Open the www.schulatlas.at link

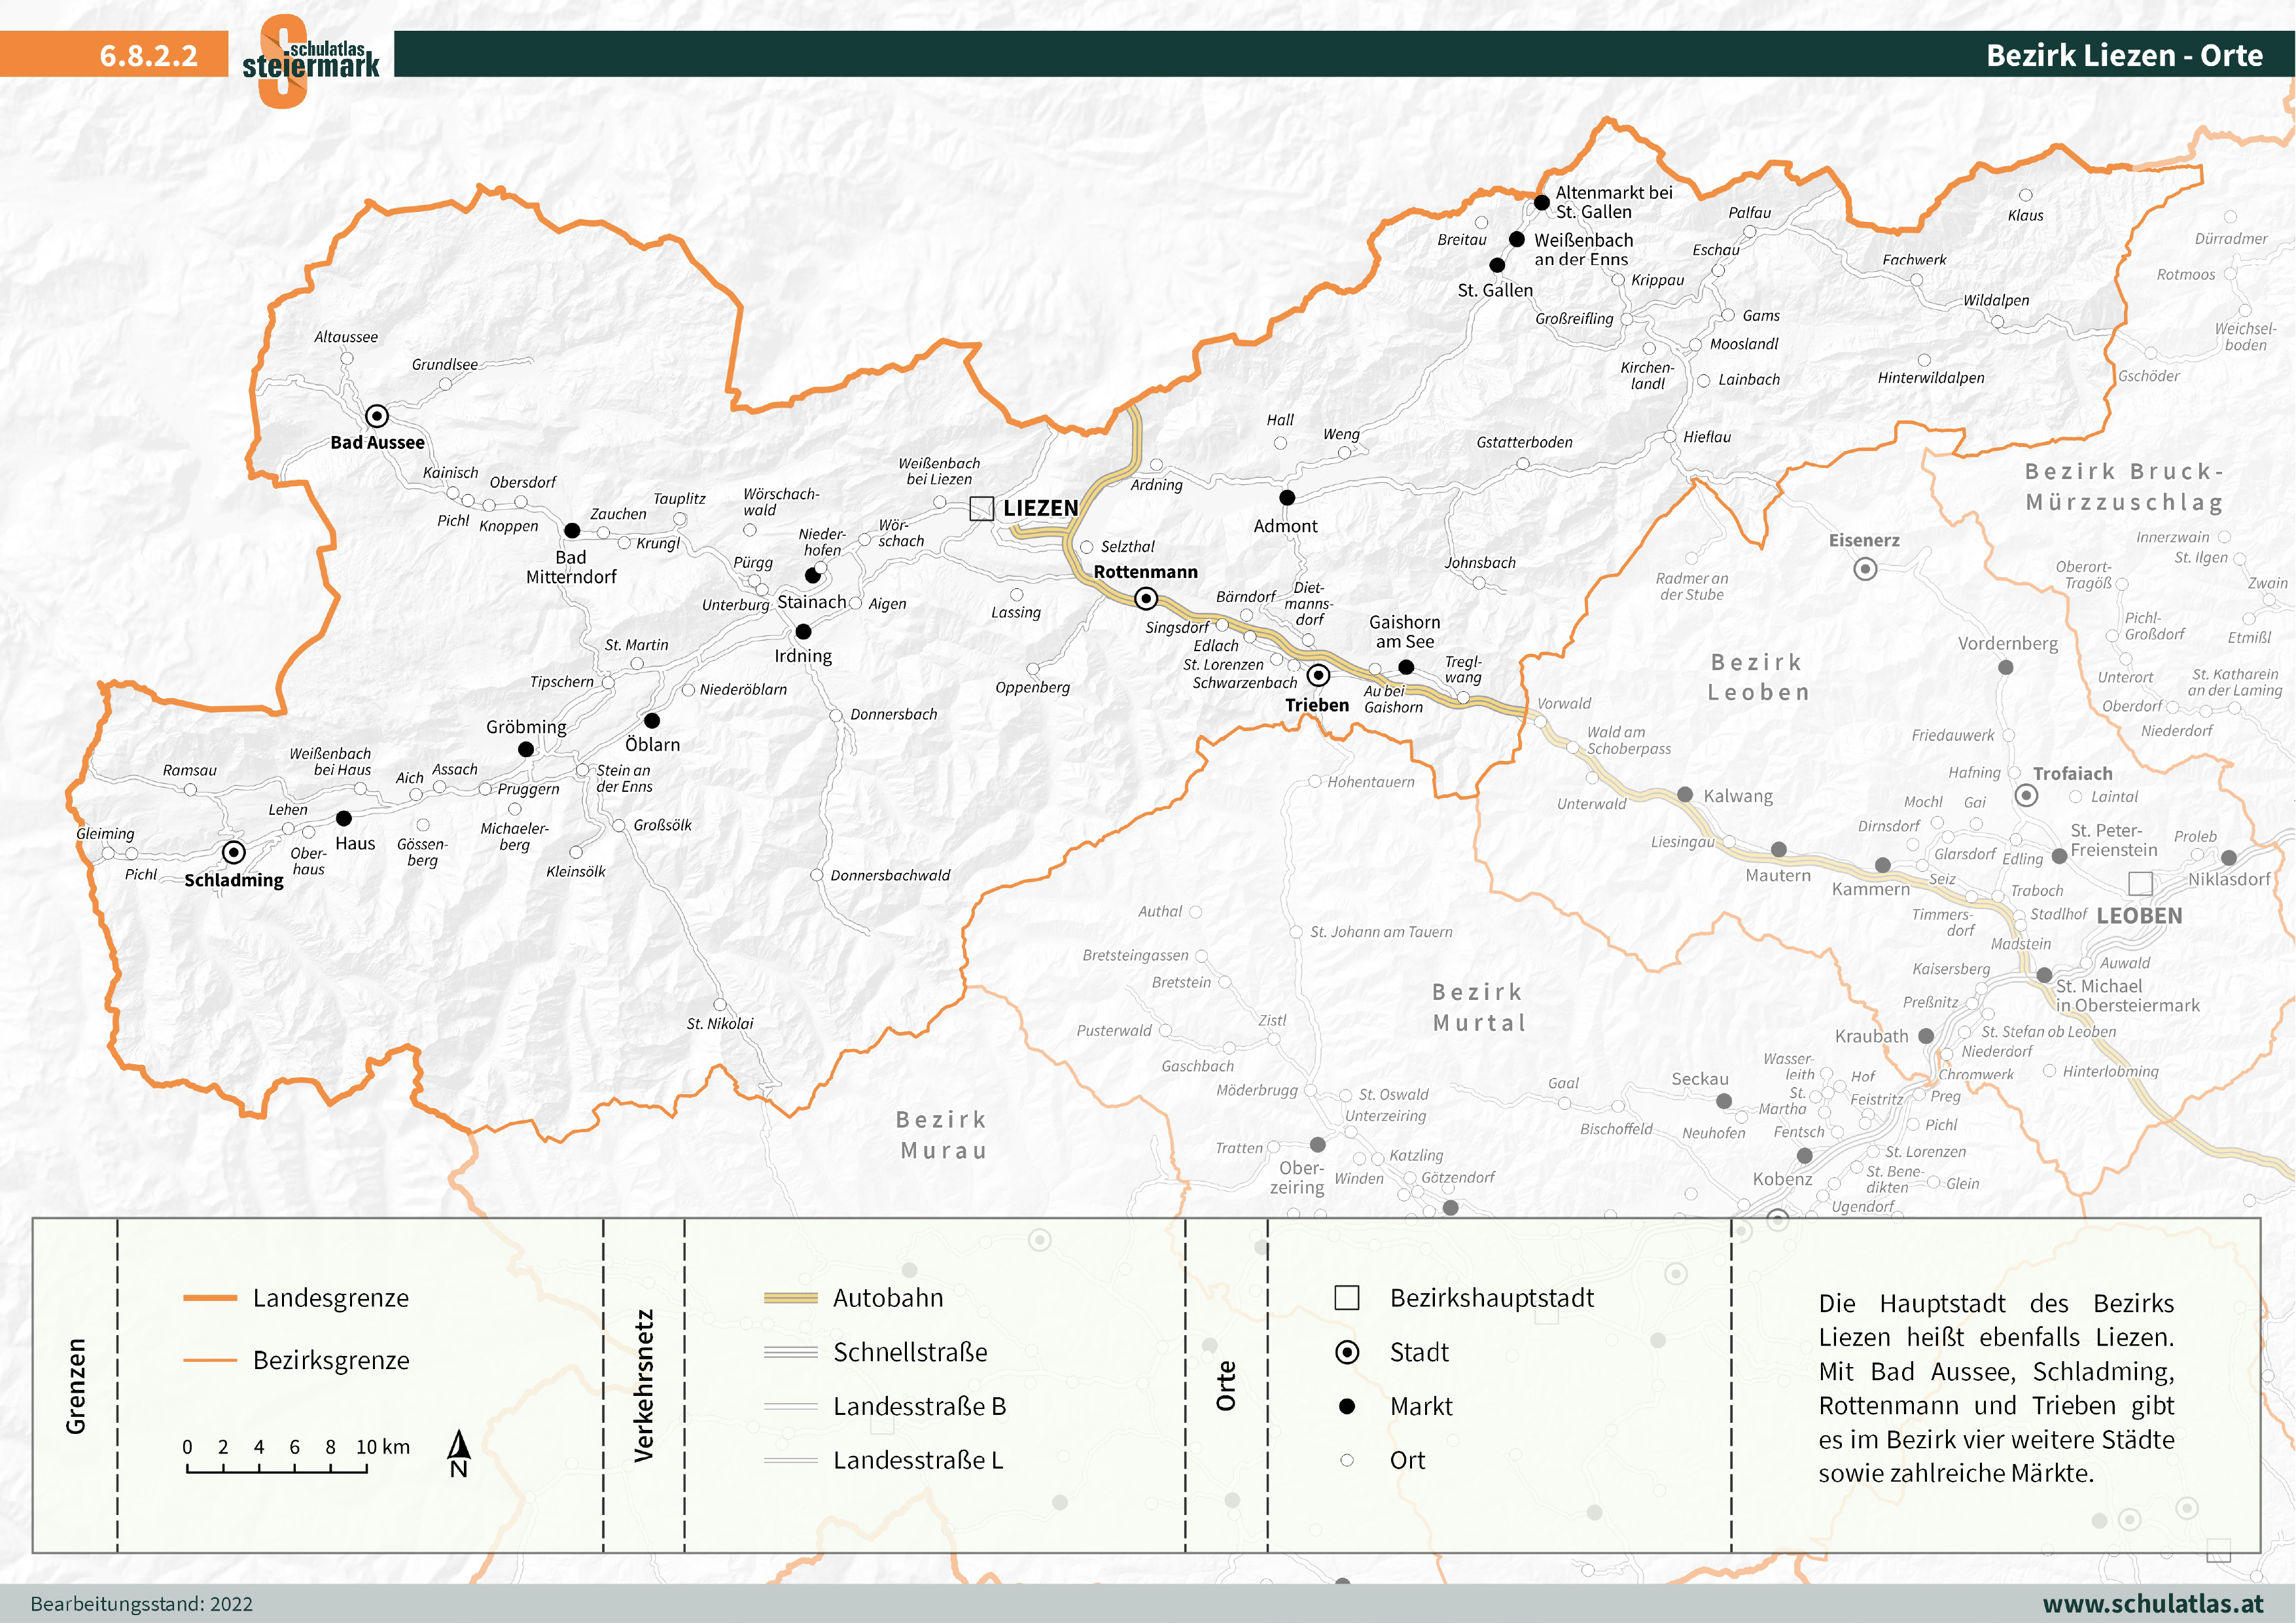(2152, 1603)
